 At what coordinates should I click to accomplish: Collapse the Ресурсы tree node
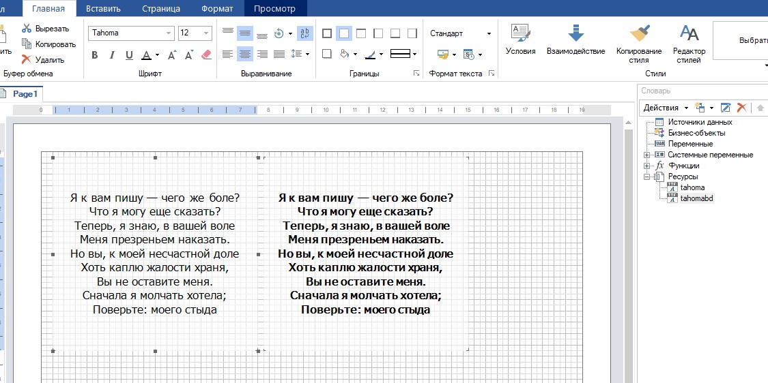(647, 177)
